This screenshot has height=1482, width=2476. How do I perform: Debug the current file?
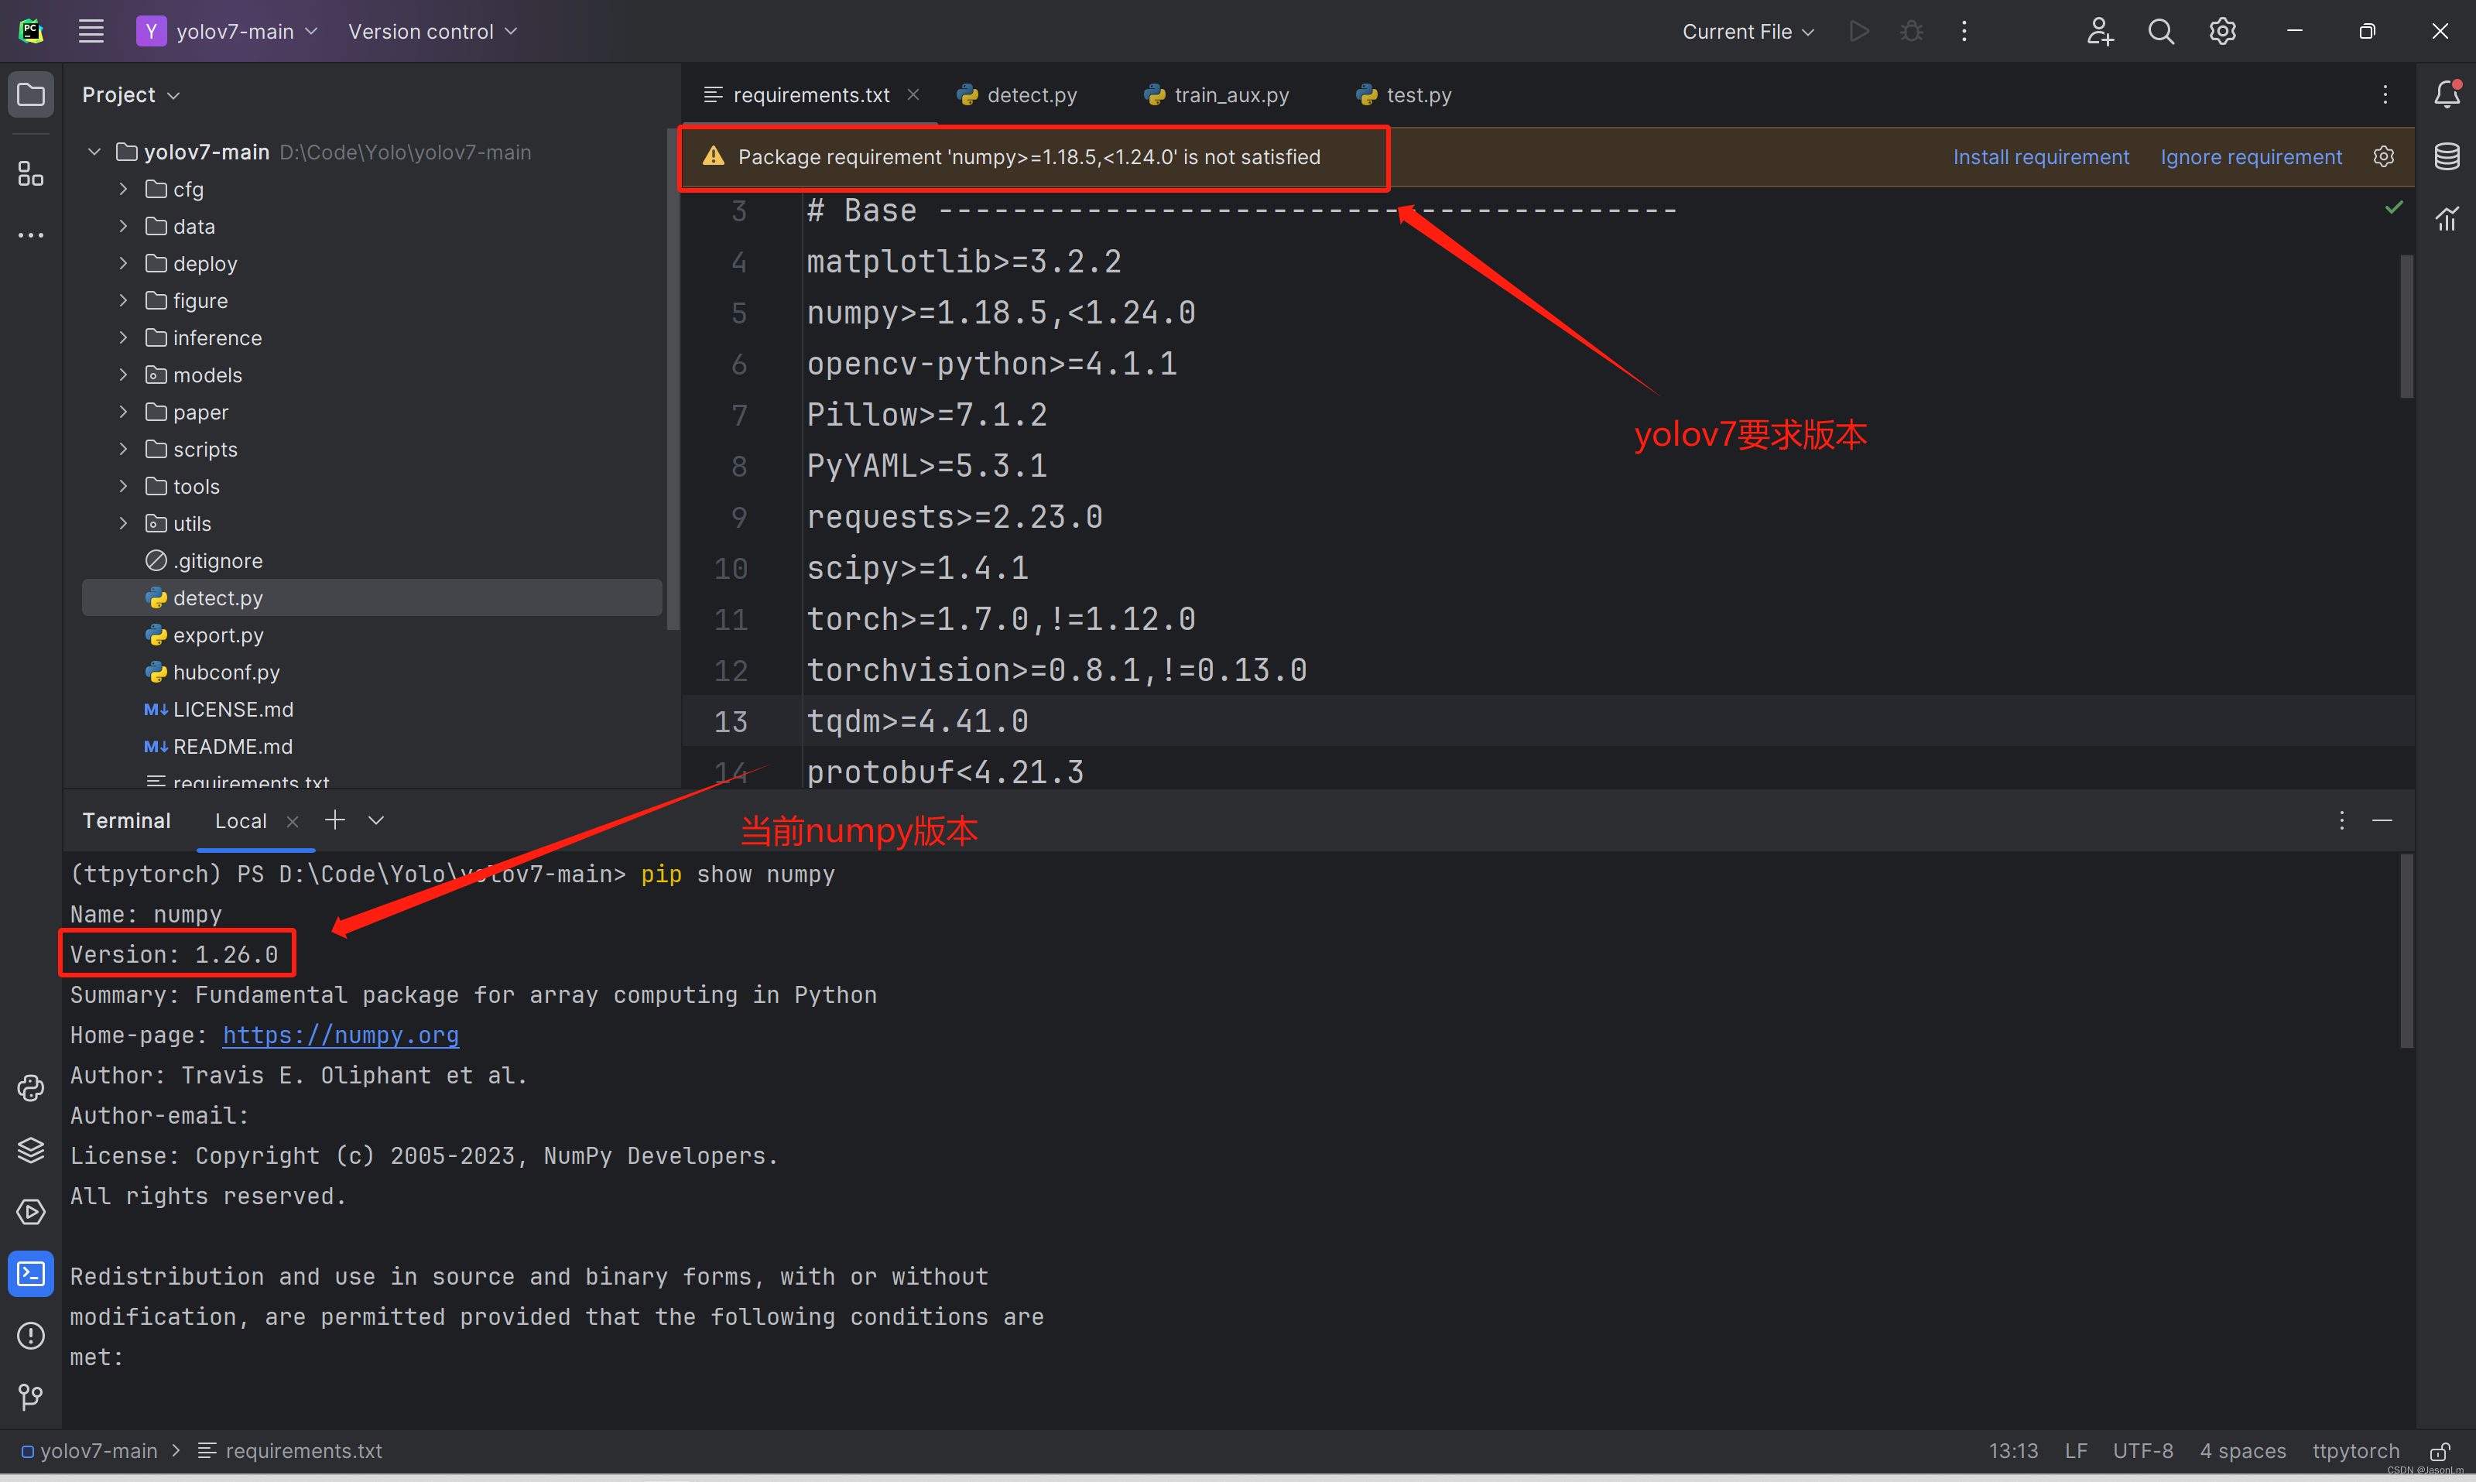1911,31
